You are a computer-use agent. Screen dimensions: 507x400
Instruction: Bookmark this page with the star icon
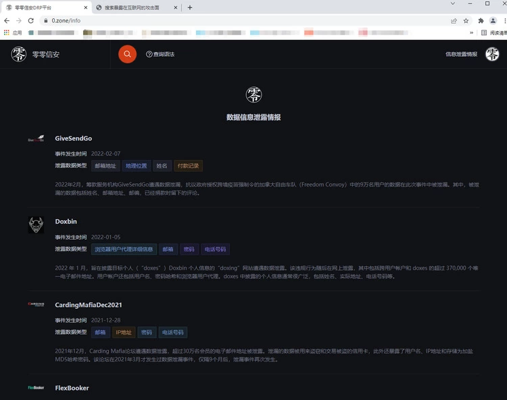[466, 21]
